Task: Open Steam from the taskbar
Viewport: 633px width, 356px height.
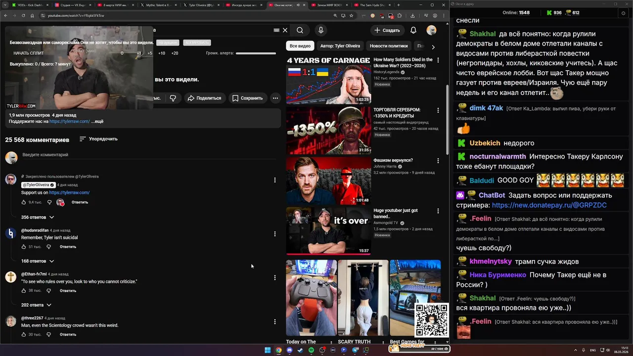Action: coord(300,350)
